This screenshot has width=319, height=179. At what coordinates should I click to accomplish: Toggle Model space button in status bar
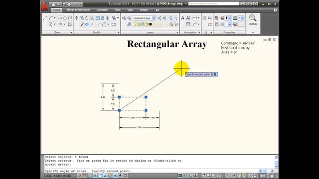tap(180, 176)
